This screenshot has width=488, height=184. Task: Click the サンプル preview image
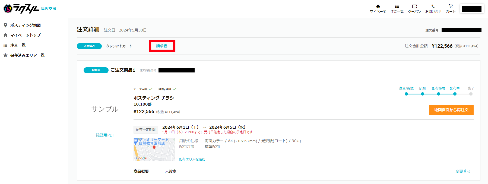[x=105, y=109]
